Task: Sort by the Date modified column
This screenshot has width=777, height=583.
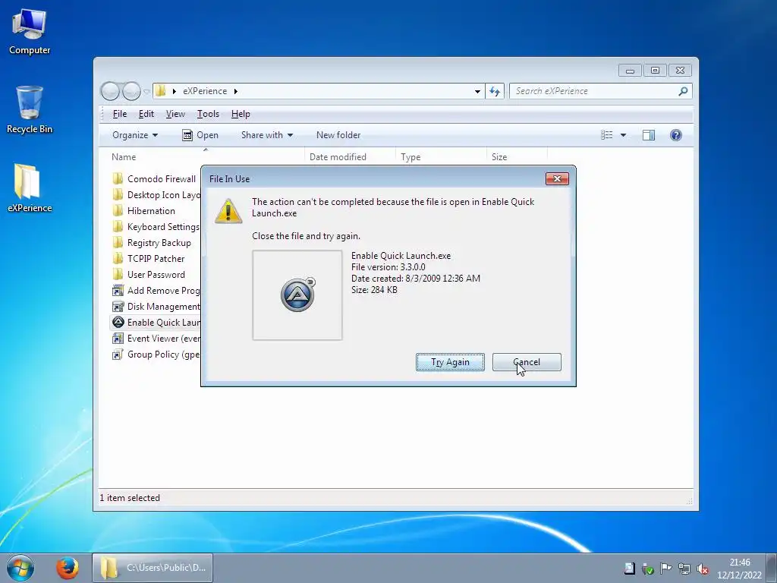Action: click(x=350, y=156)
